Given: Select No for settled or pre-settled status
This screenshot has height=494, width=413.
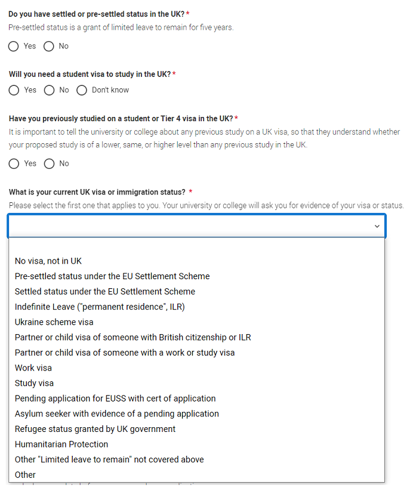Looking at the screenshot, I should [49, 46].
